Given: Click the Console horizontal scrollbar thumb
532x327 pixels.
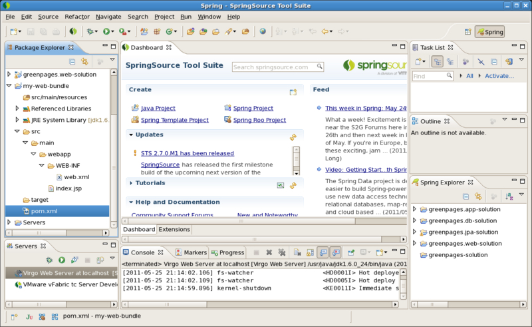Looking at the screenshot, I should pyautogui.click(x=168, y=304).
